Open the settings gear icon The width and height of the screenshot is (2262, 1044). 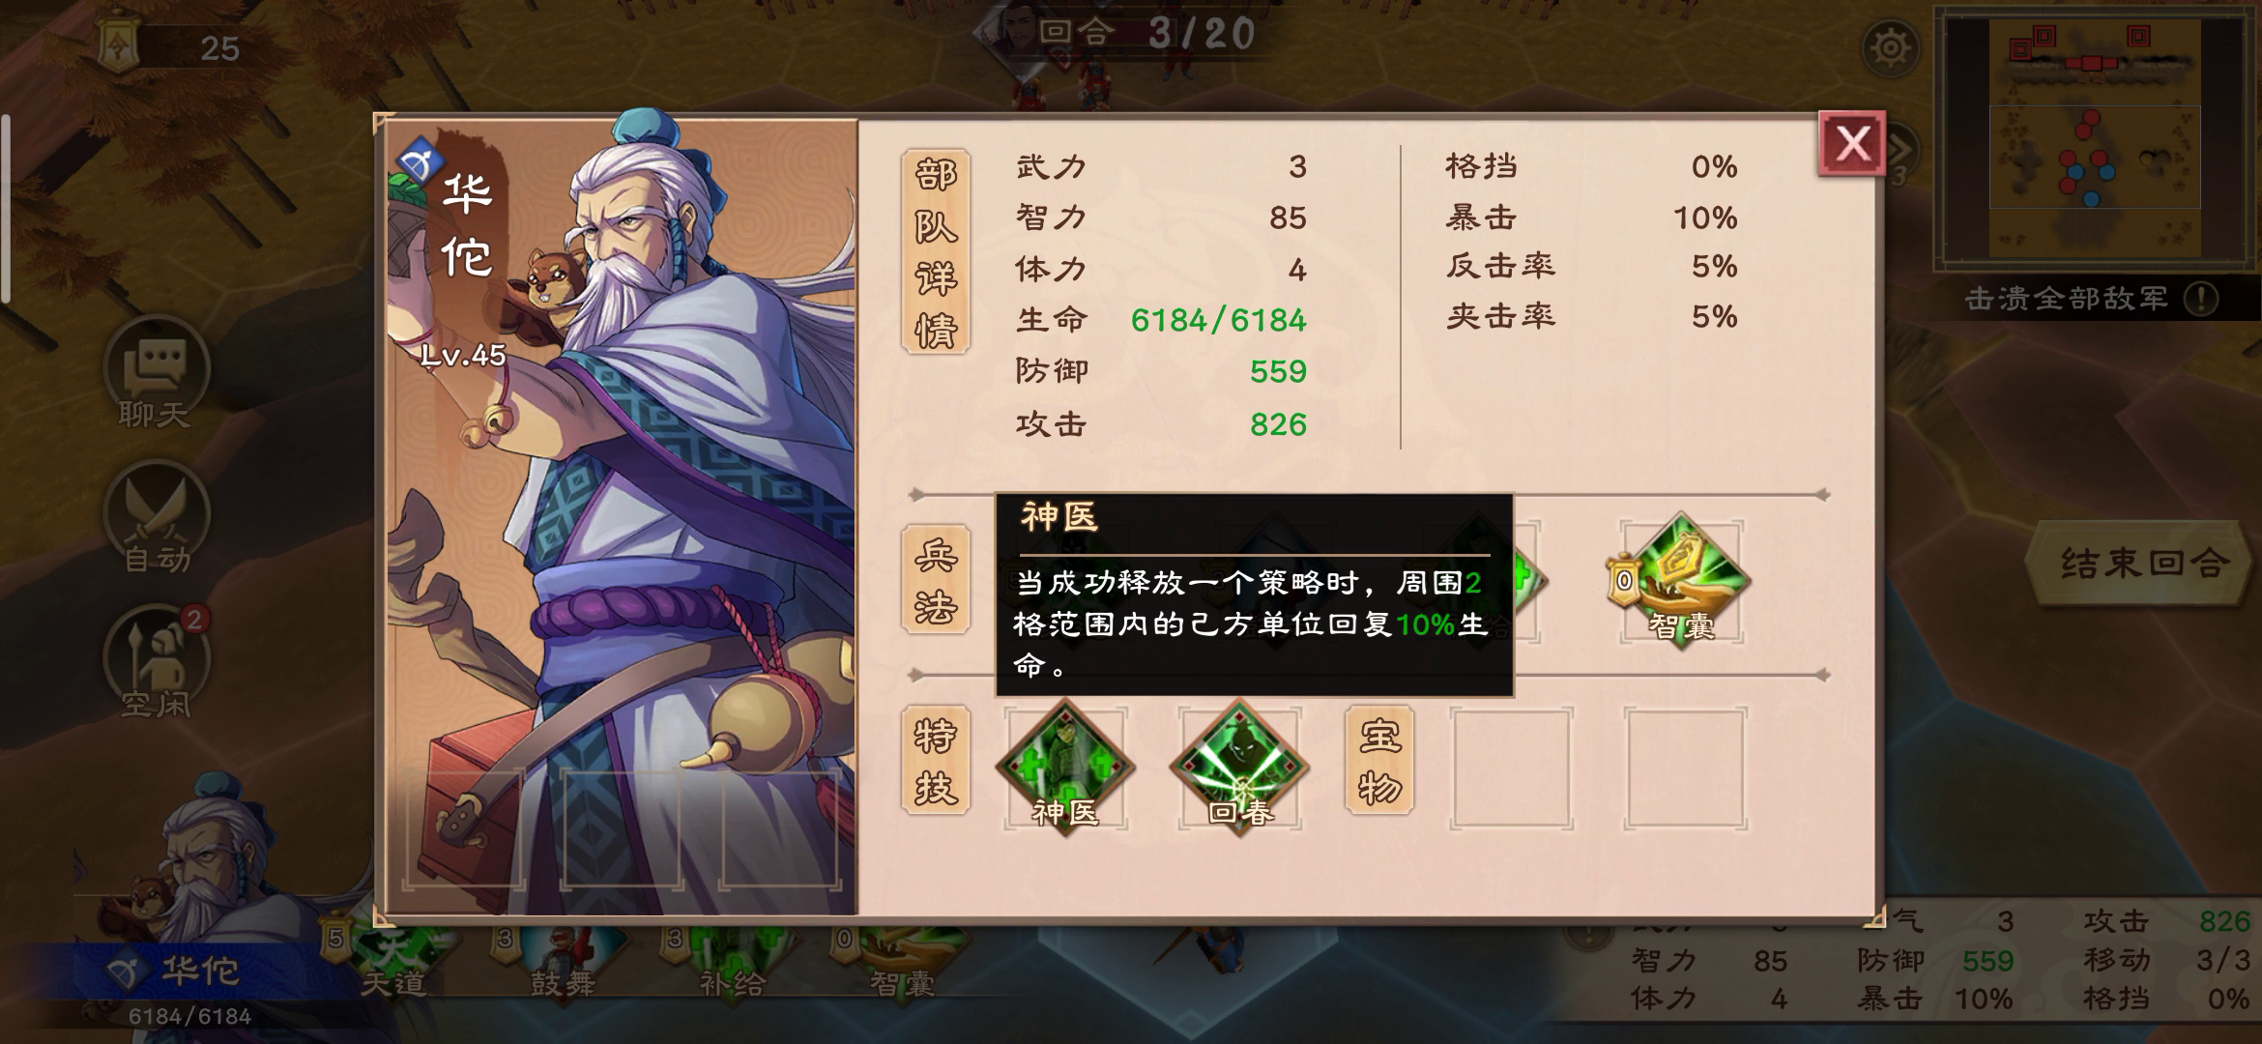tap(1891, 48)
